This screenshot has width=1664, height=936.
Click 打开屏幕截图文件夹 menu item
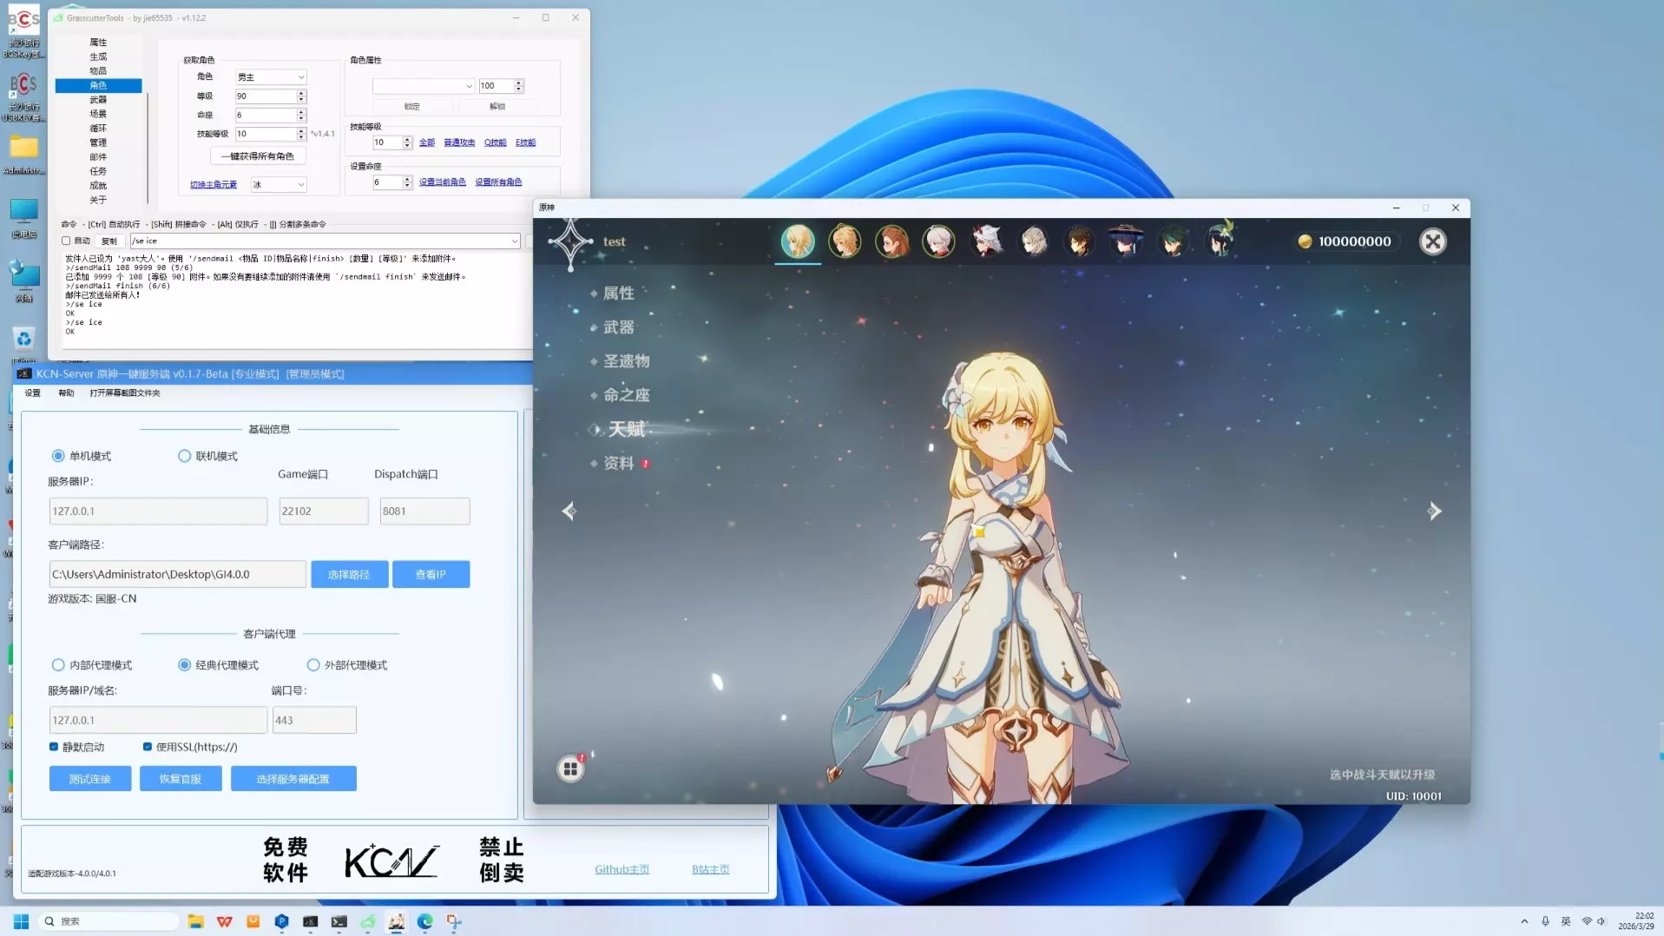pyautogui.click(x=125, y=393)
